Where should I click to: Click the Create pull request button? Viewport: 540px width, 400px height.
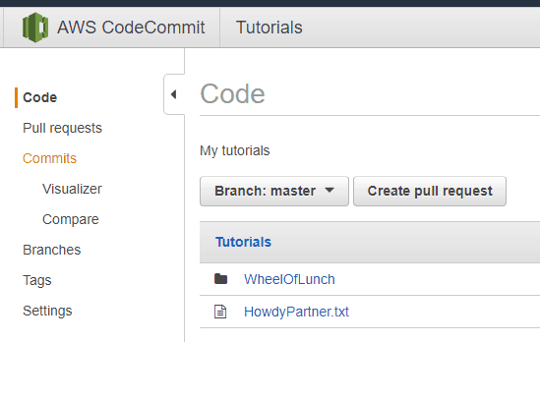[x=430, y=191]
